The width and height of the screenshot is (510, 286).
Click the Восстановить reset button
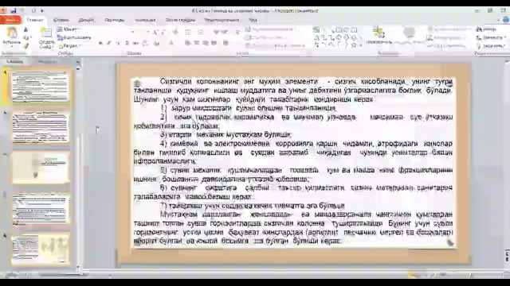point(74,37)
